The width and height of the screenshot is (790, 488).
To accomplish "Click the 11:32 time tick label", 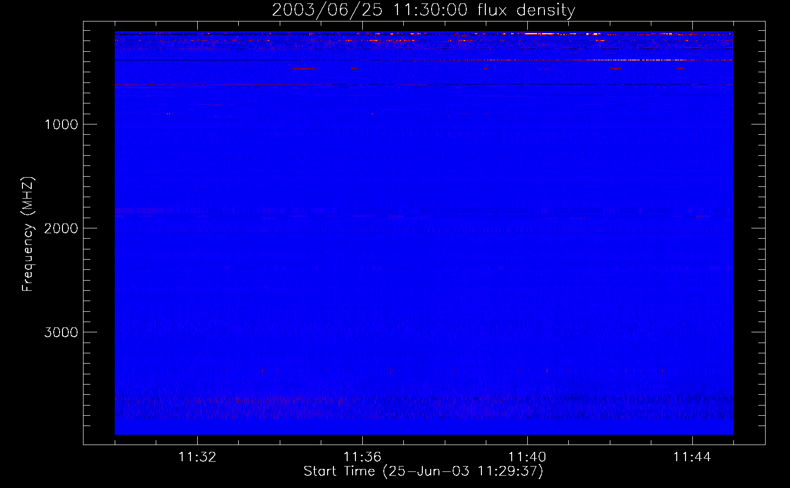I will click(197, 457).
